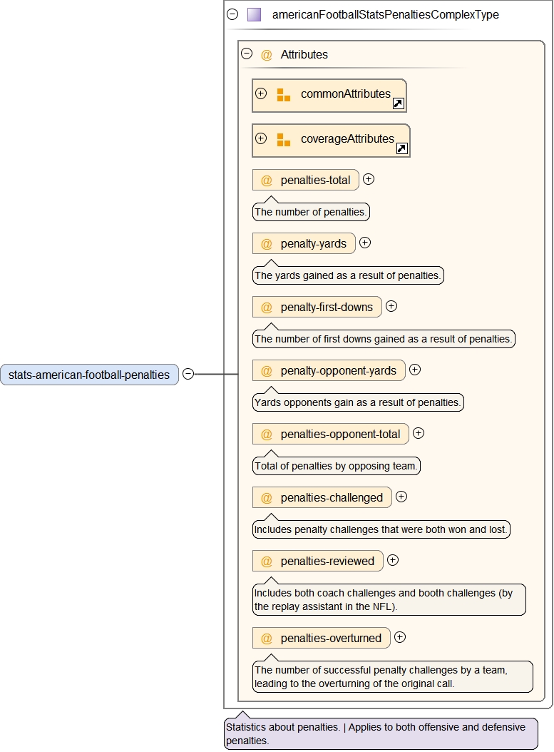
Task: Follow the coverageAttributes reference arrow icon
Action: tap(402, 148)
